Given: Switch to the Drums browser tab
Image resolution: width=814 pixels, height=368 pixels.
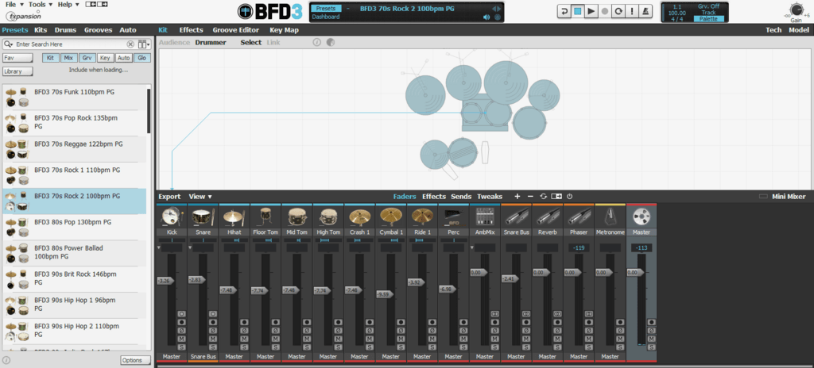Looking at the screenshot, I should (x=65, y=30).
